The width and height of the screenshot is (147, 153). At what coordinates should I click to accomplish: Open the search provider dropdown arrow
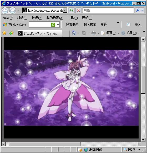click(x=143, y=10)
